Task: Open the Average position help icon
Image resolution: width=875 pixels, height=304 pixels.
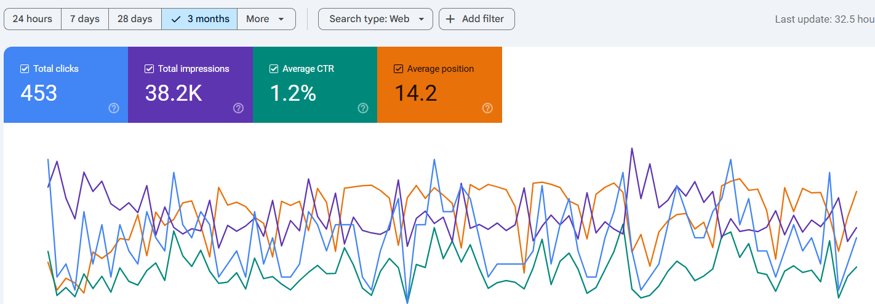Action: (x=487, y=108)
